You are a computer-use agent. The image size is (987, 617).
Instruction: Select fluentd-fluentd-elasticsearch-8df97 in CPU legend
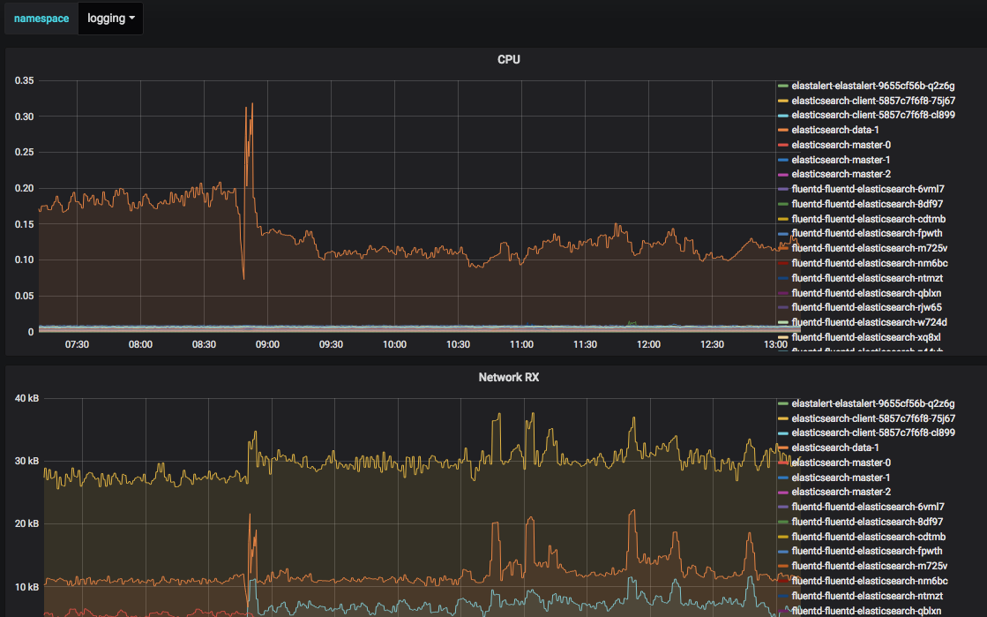tap(867, 204)
